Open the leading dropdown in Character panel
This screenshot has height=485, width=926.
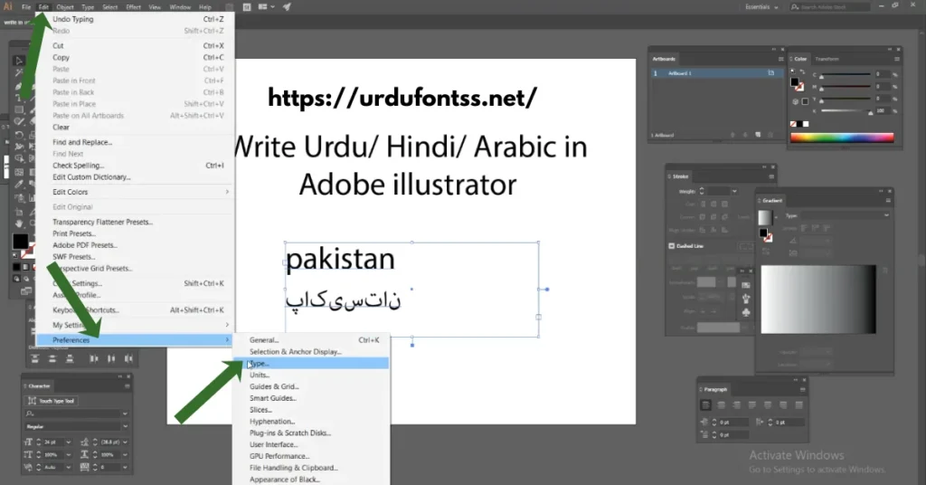tap(125, 442)
